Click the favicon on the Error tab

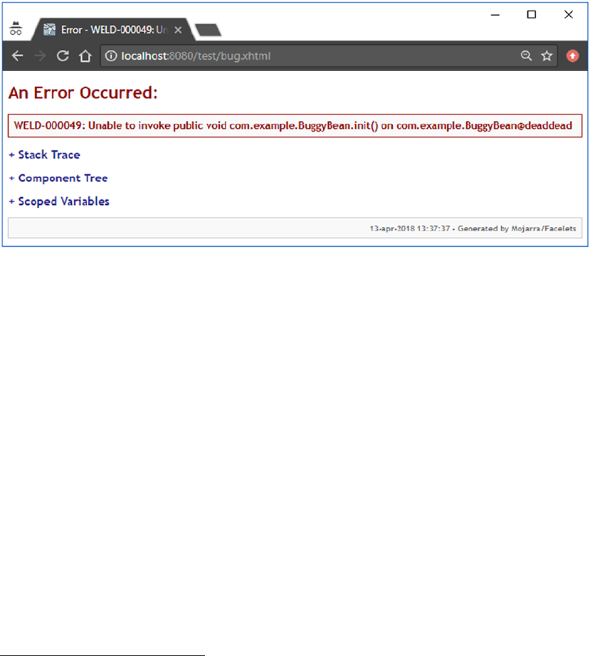49,30
